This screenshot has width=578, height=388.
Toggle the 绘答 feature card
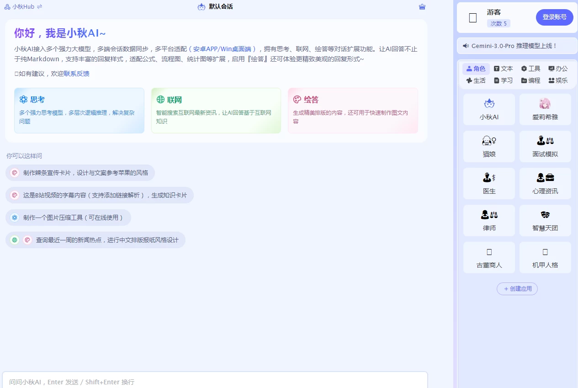click(x=353, y=111)
